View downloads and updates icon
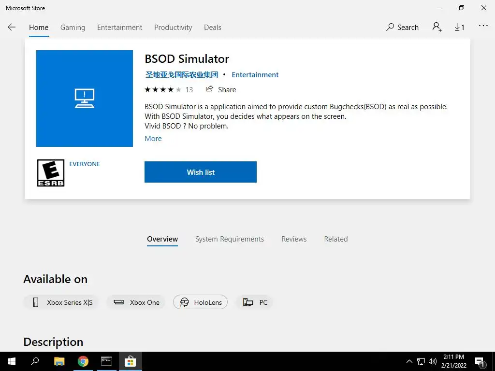 (459, 28)
